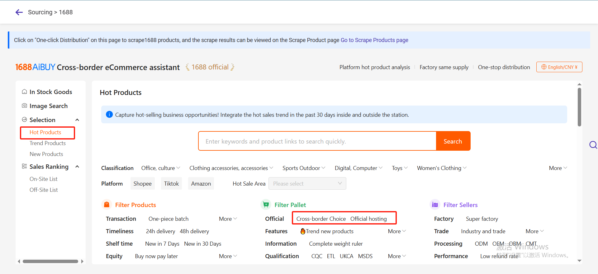Click the Image Search camera icon
The height and width of the screenshot is (274, 598).
click(24, 106)
